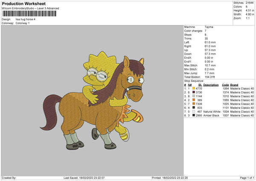Click the 'St.' column header
The width and height of the screenshot is (256, 181).
pos(200,85)
